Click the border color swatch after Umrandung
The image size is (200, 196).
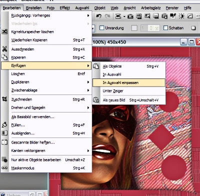click(x=134, y=28)
